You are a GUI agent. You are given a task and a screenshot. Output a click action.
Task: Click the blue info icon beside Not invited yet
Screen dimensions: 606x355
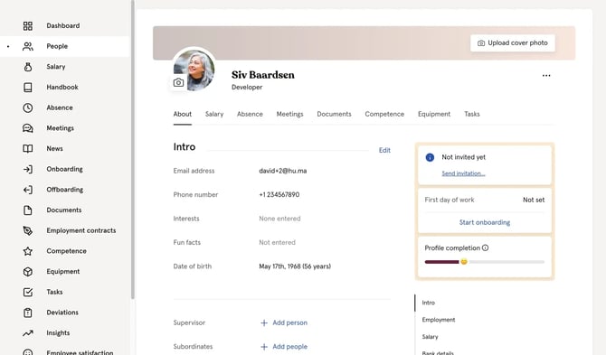click(x=430, y=157)
